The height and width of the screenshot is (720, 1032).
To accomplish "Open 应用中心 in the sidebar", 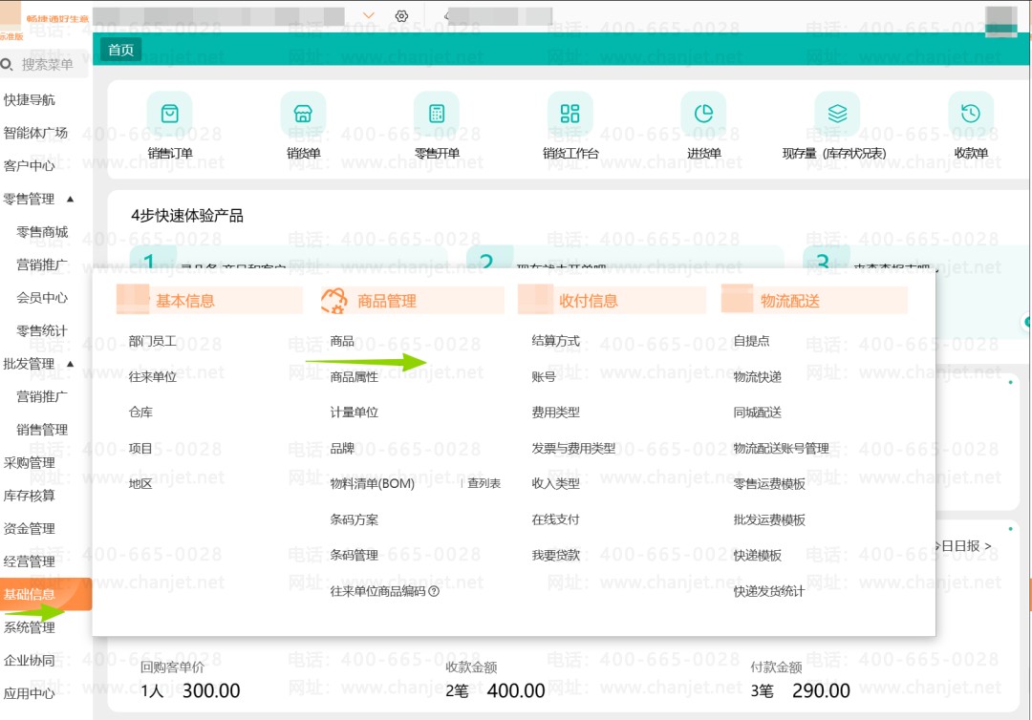I will 29,693.
